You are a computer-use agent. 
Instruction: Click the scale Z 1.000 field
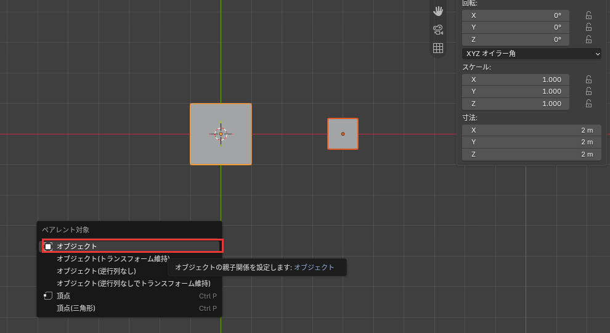point(516,104)
